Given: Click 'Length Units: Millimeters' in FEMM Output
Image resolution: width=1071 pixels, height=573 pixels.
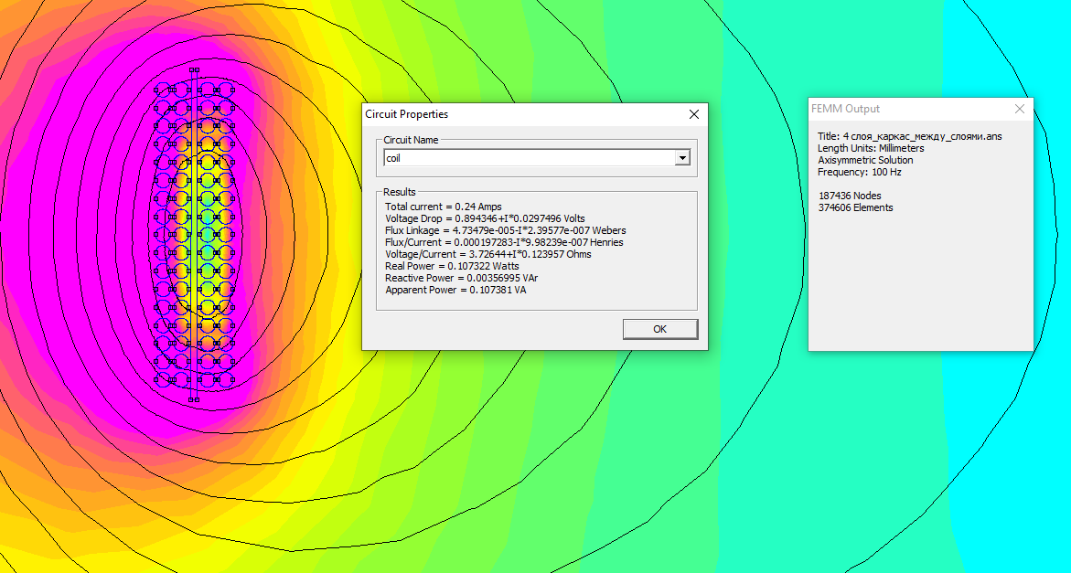Looking at the screenshot, I should [871, 148].
